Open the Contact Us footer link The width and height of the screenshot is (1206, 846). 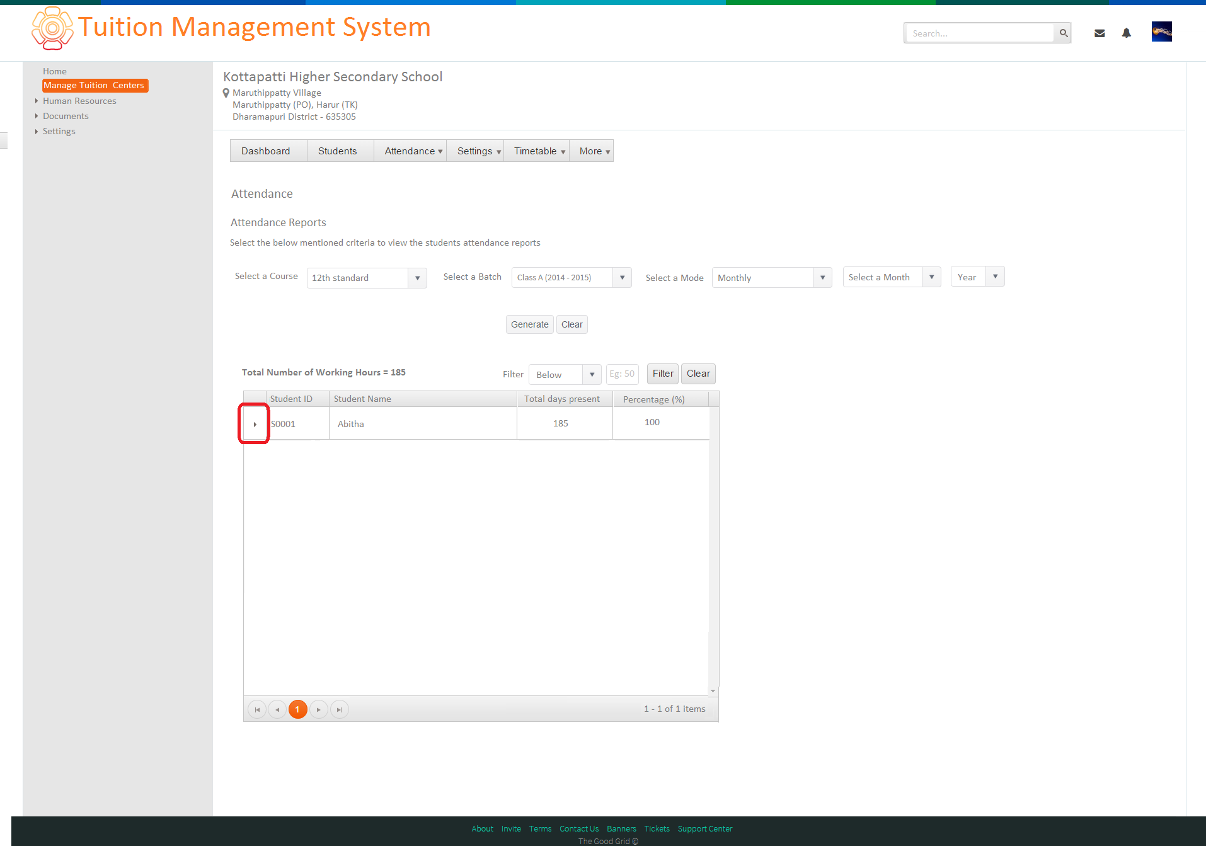pyautogui.click(x=579, y=828)
